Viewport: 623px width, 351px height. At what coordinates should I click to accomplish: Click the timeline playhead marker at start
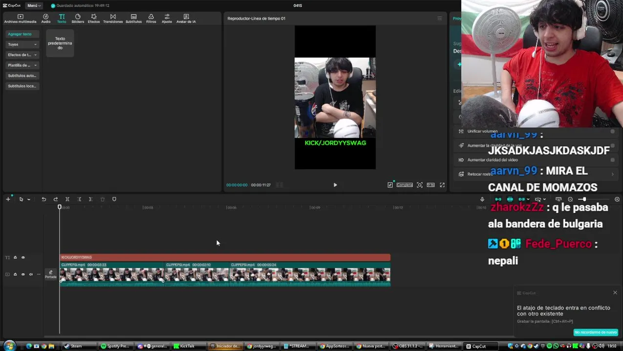(60, 207)
